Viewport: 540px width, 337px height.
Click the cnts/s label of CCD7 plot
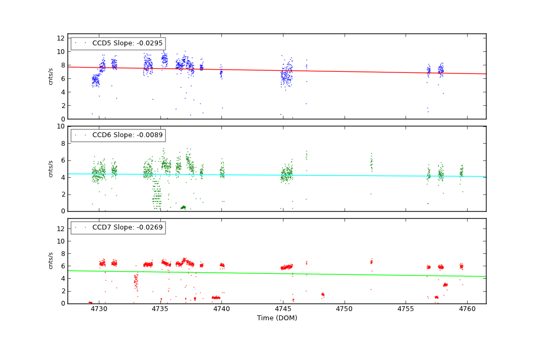51,261
